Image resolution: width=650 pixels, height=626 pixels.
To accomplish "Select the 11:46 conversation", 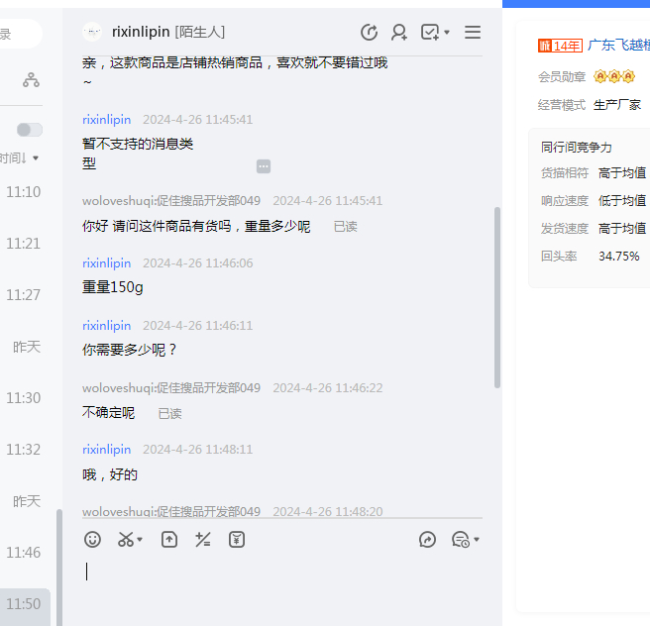I will [x=24, y=553].
